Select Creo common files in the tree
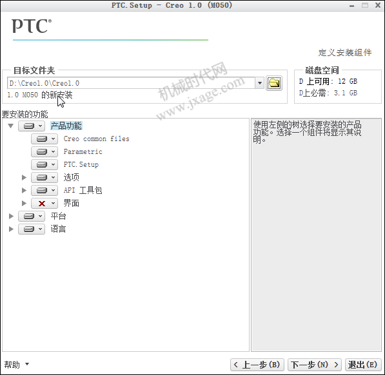Image resolution: width=385 pixels, height=375 pixels. (96, 139)
